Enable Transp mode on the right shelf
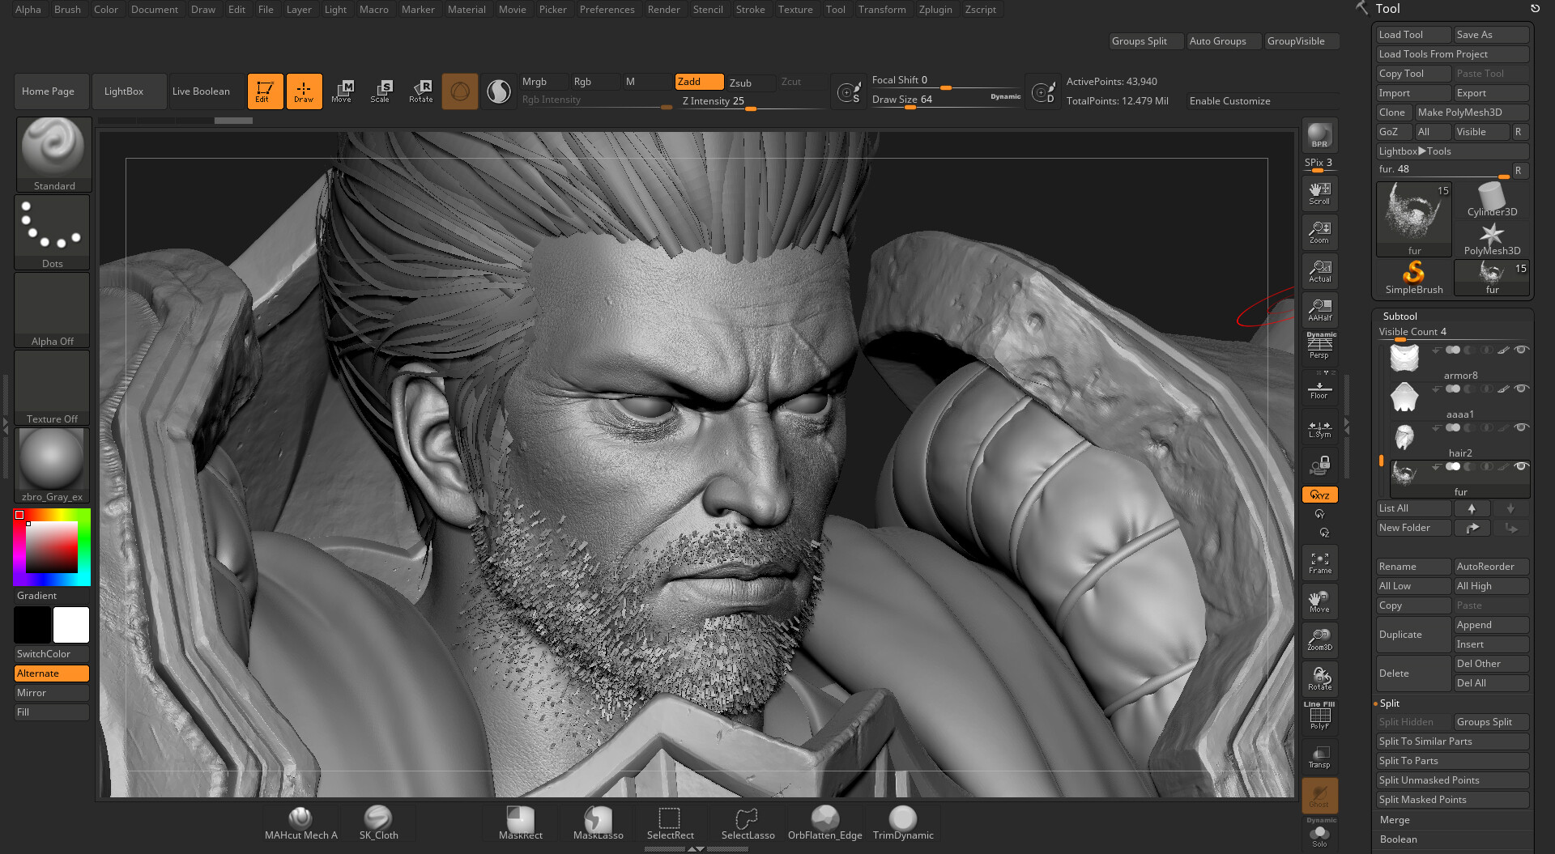 pyautogui.click(x=1319, y=756)
